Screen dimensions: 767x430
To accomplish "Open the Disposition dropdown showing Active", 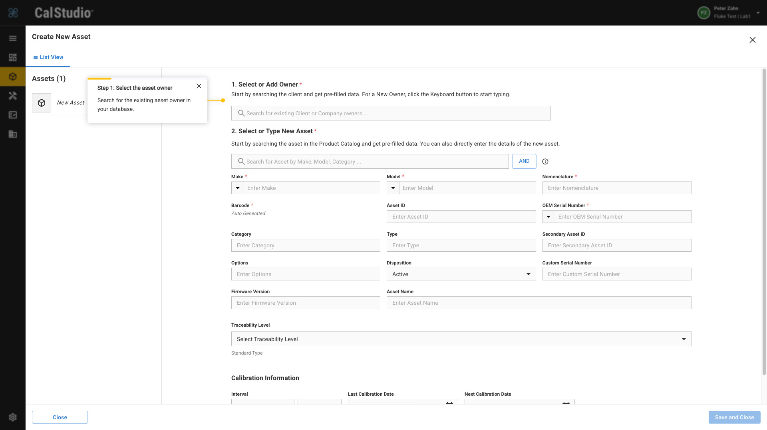I will pyautogui.click(x=461, y=274).
